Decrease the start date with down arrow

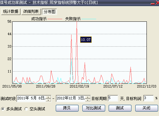tap(48, 100)
